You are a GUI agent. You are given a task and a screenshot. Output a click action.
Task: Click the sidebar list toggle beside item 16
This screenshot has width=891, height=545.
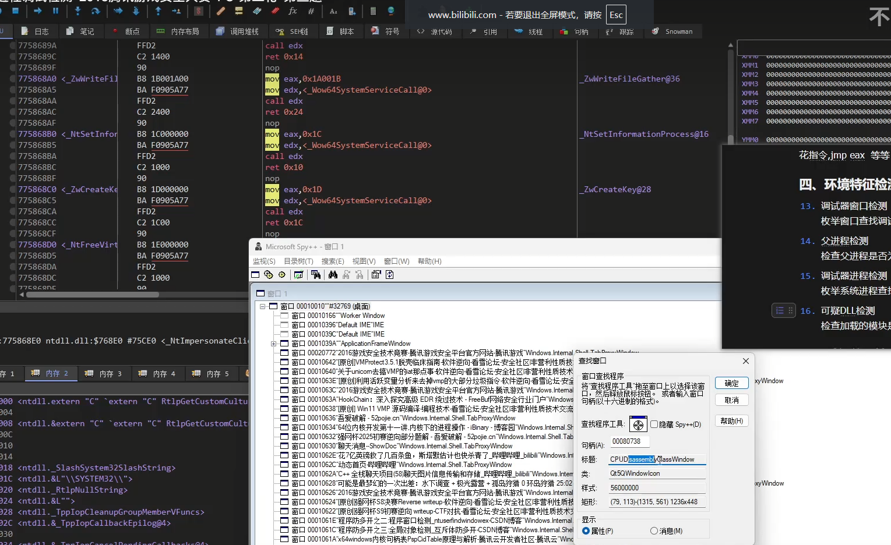click(779, 311)
